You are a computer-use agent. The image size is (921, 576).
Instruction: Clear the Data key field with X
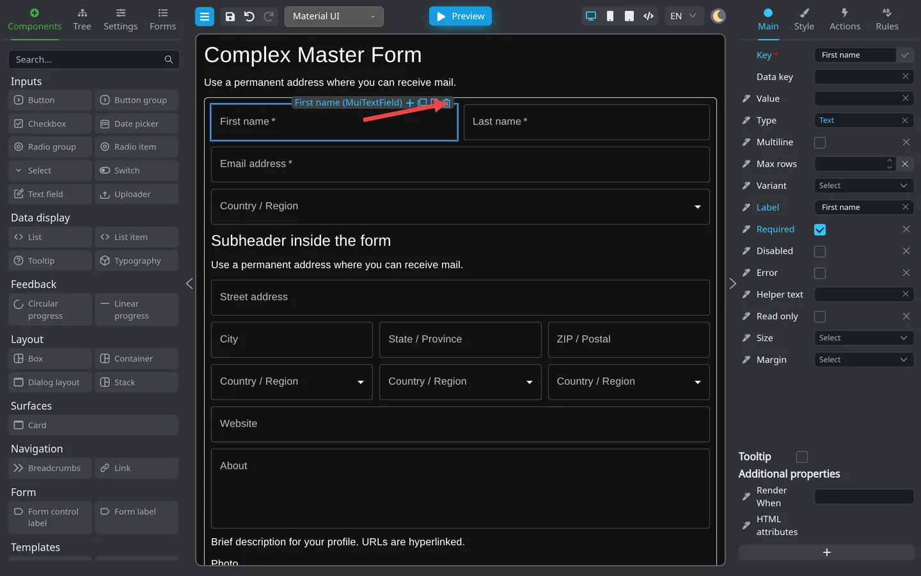906,77
